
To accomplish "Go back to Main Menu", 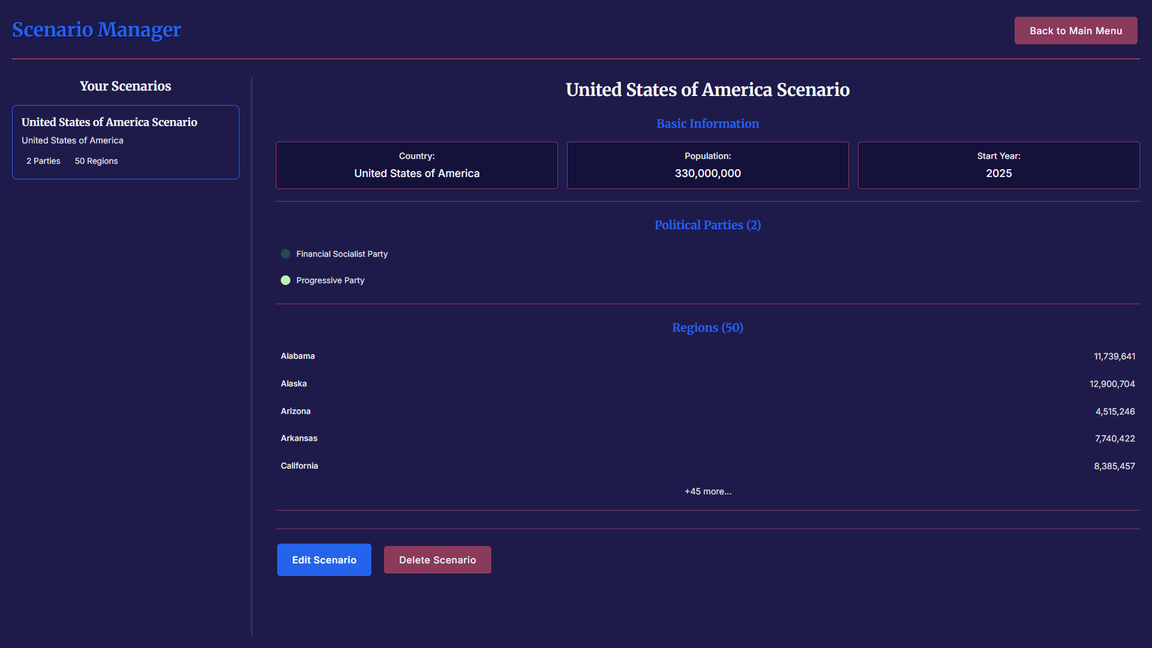I will coord(1075,31).
